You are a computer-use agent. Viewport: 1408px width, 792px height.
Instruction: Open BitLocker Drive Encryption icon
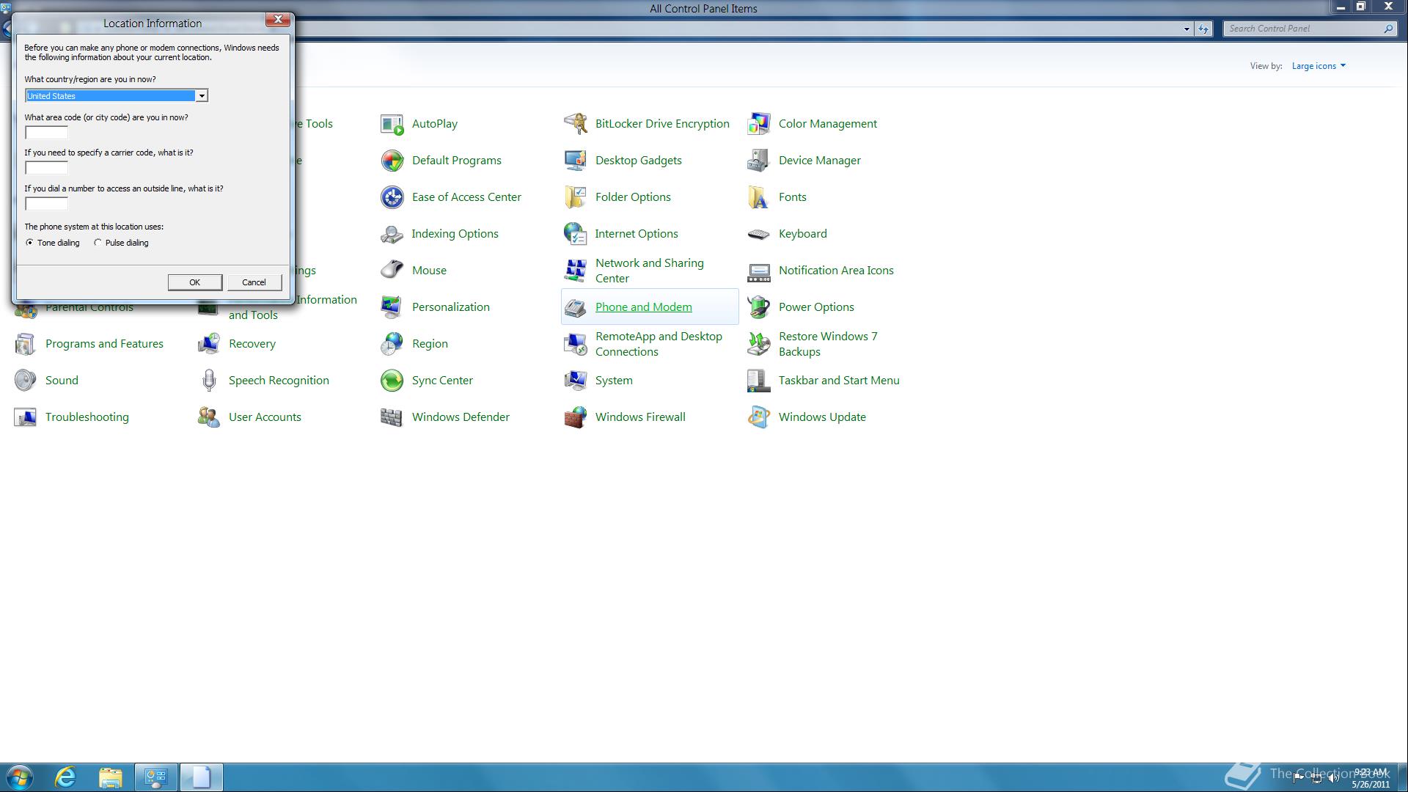(x=576, y=124)
